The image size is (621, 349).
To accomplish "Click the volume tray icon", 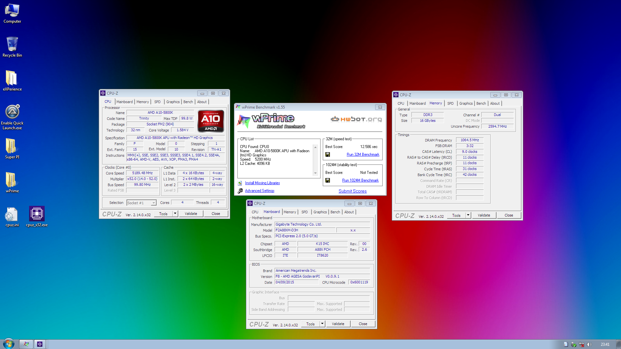I will pyautogui.click(x=589, y=344).
